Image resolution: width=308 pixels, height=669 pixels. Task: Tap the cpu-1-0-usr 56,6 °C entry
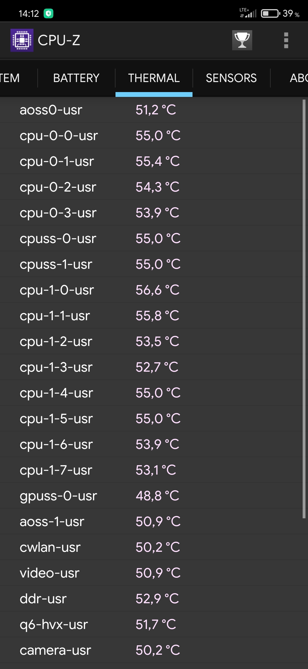tap(151, 290)
